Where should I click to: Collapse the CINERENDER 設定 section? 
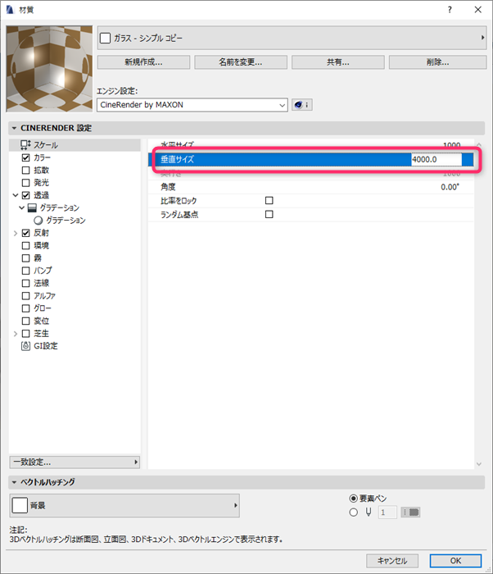pos(14,128)
